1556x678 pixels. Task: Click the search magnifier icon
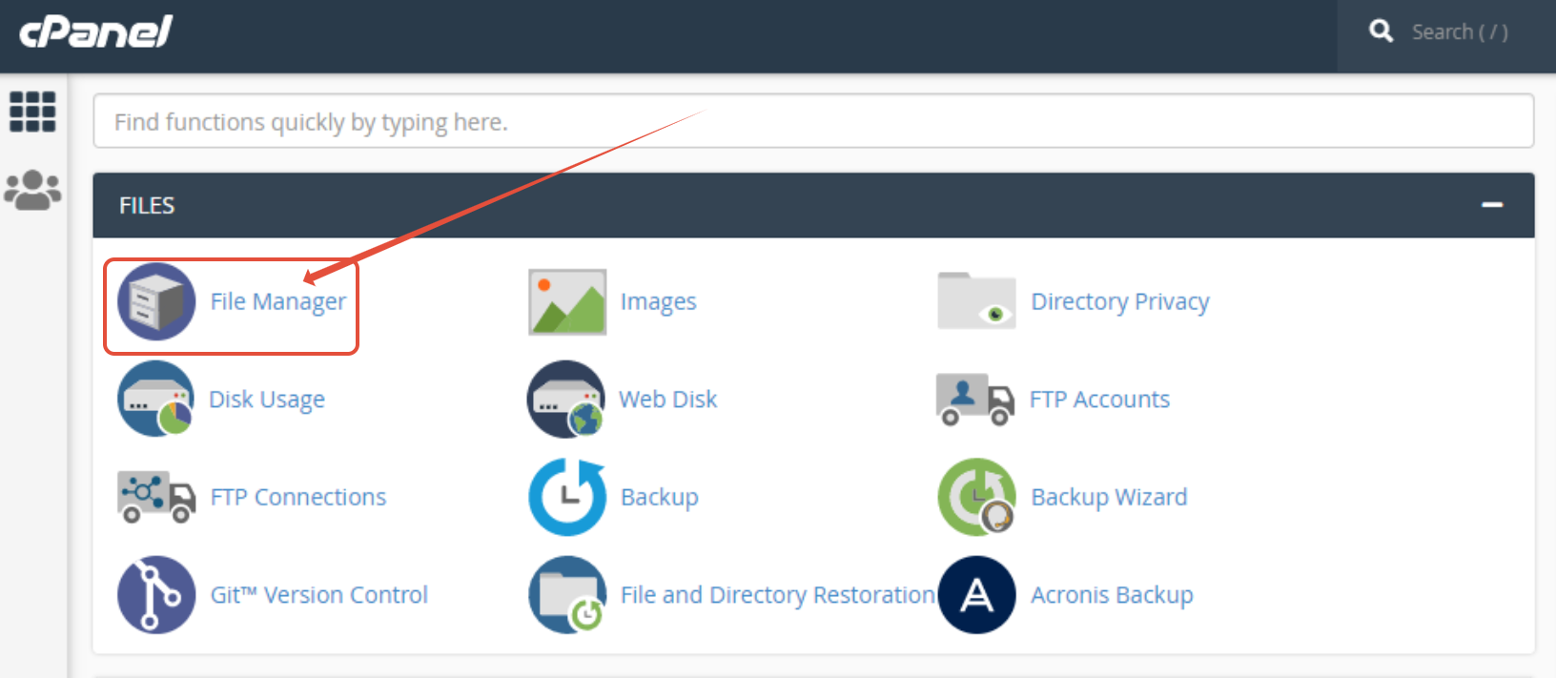pos(1382,31)
